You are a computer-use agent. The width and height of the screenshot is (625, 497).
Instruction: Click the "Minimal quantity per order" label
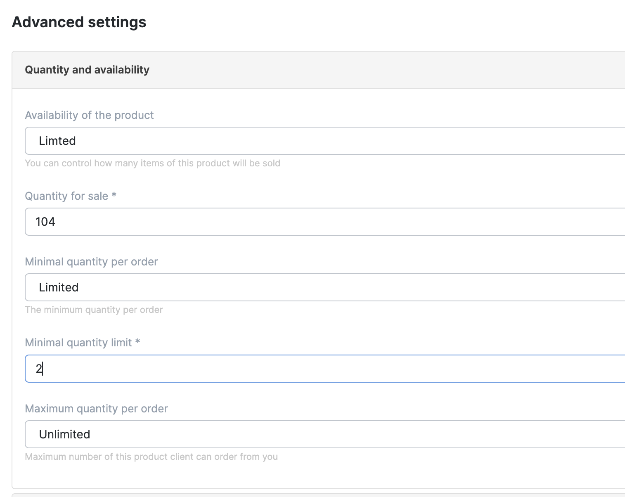pos(91,262)
